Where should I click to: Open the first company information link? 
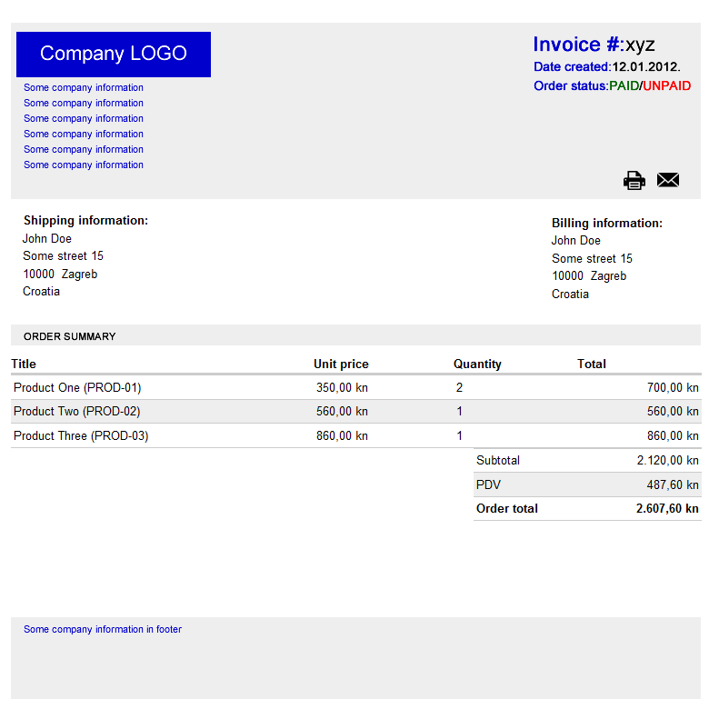point(84,88)
